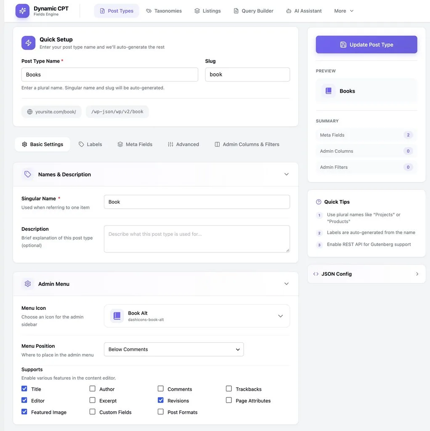Click the Query Builder file icon
The width and height of the screenshot is (430, 431).
(x=236, y=11)
